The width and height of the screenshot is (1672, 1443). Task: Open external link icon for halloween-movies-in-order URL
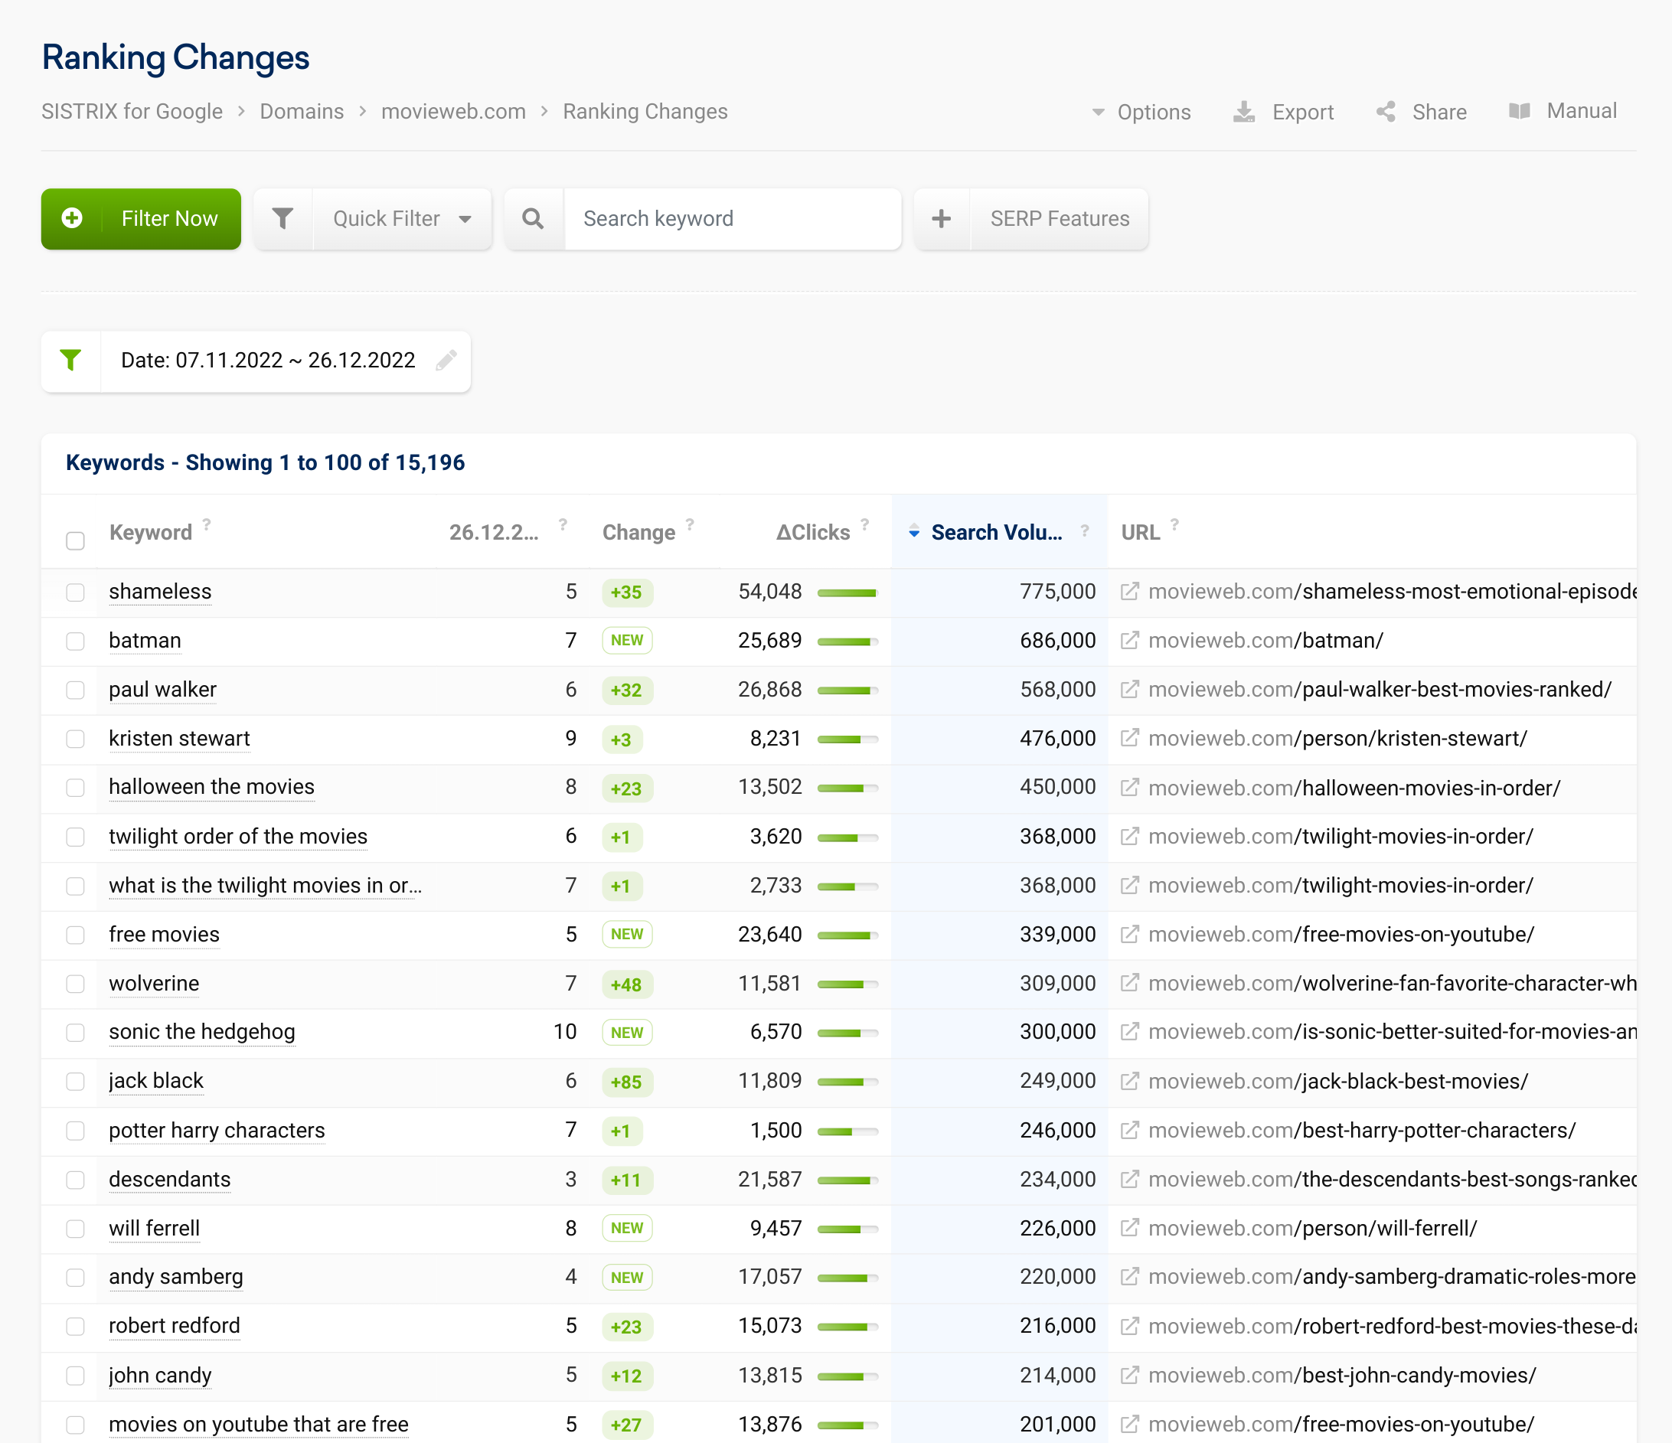click(x=1130, y=787)
